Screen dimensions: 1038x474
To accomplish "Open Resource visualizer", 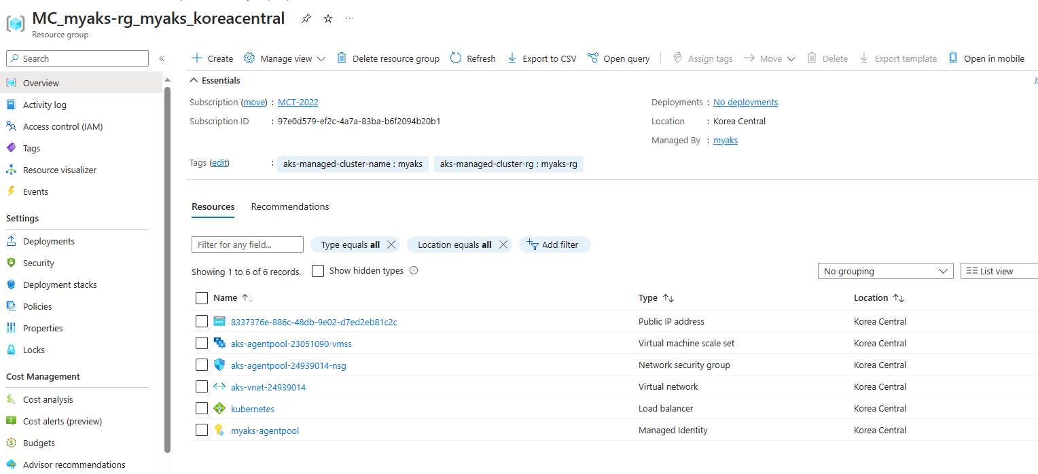I will point(60,170).
